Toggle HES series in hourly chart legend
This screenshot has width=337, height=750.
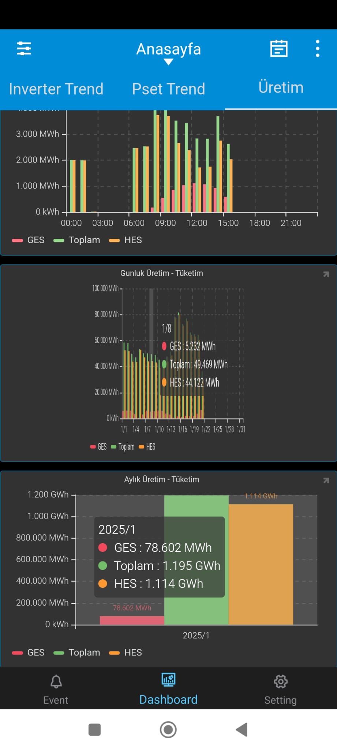[x=126, y=240]
